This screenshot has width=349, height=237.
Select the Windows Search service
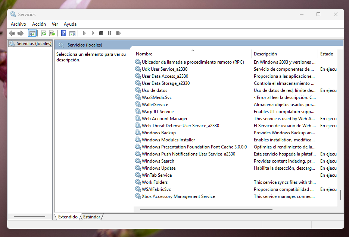pyautogui.click(x=158, y=161)
